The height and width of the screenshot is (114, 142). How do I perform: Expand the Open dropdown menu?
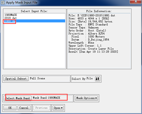point(58,108)
